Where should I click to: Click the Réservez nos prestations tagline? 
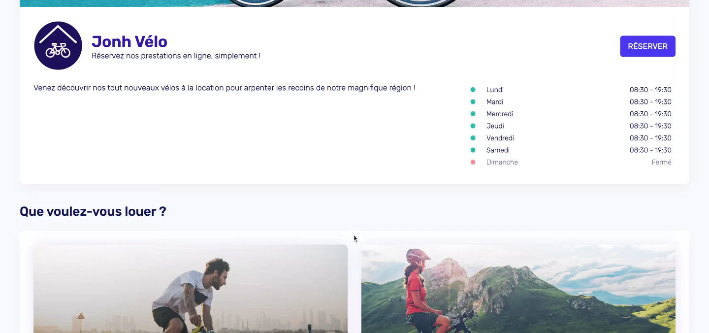[x=176, y=56]
